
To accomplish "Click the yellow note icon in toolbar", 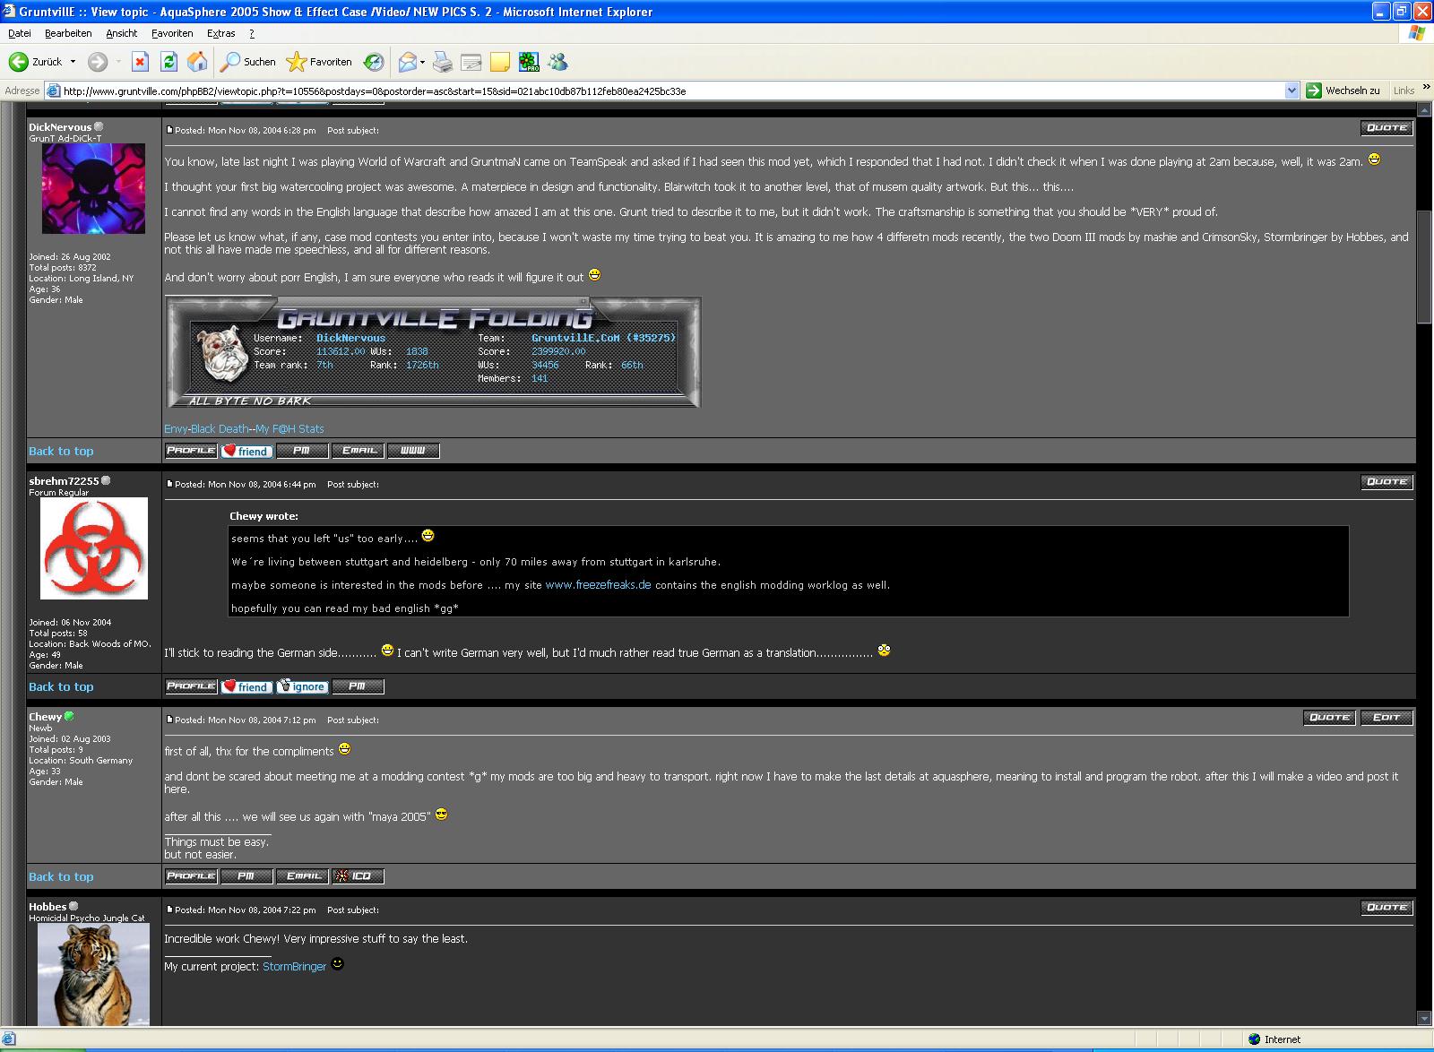I will tap(500, 62).
